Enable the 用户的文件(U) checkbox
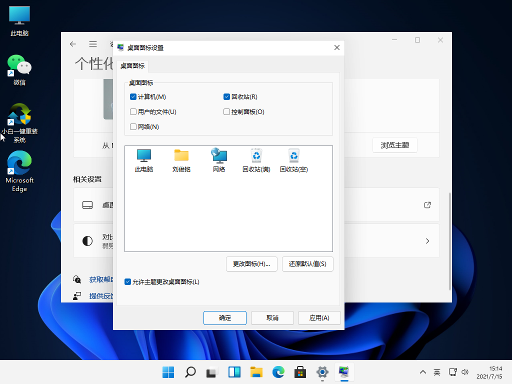This screenshot has width=512, height=384. [132, 111]
